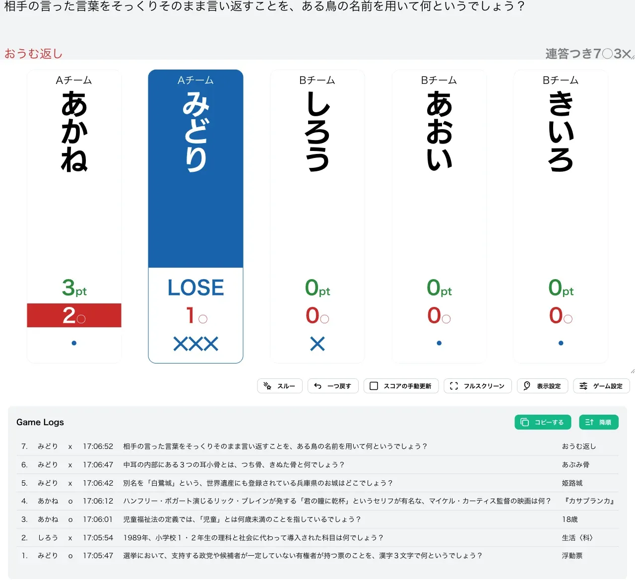Click timestamp 17:06:52 in logs
Image resolution: width=635 pixels, height=587 pixels.
98,446
